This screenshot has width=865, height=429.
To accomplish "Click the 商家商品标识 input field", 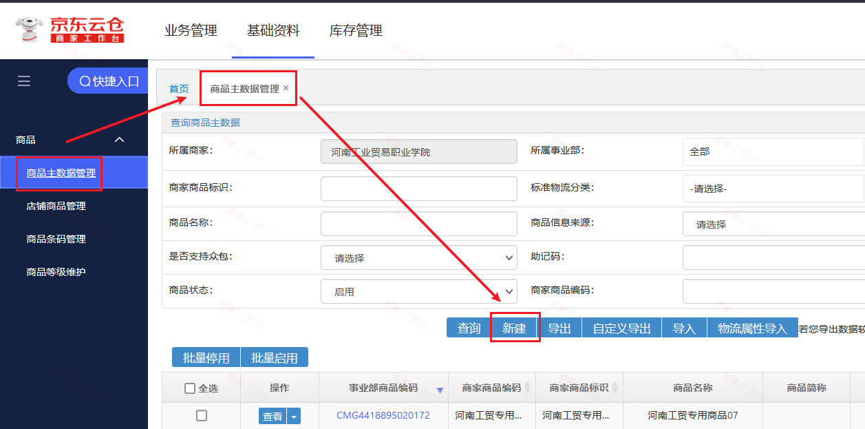I will pyautogui.click(x=419, y=189).
